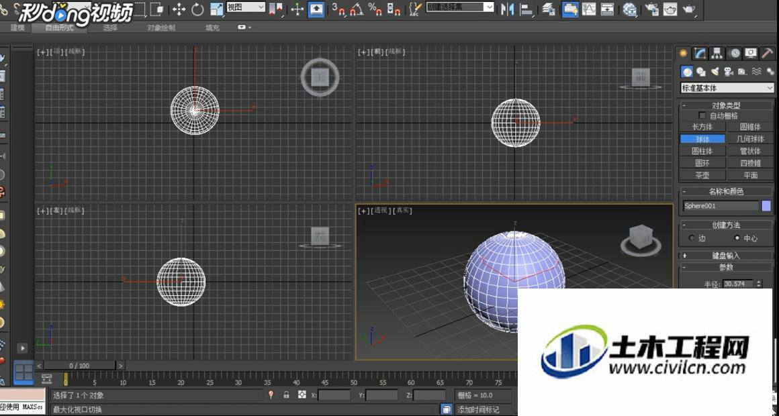The height and width of the screenshot is (416, 779).
Task: Select the Systems category icon
Action: (x=770, y=72)
